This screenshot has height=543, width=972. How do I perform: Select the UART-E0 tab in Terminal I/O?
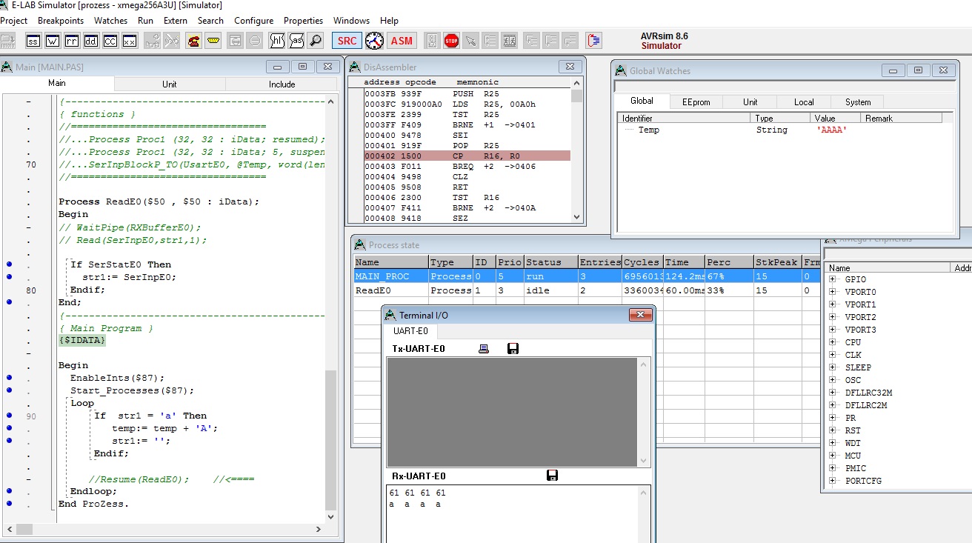[x=410, y=331]
